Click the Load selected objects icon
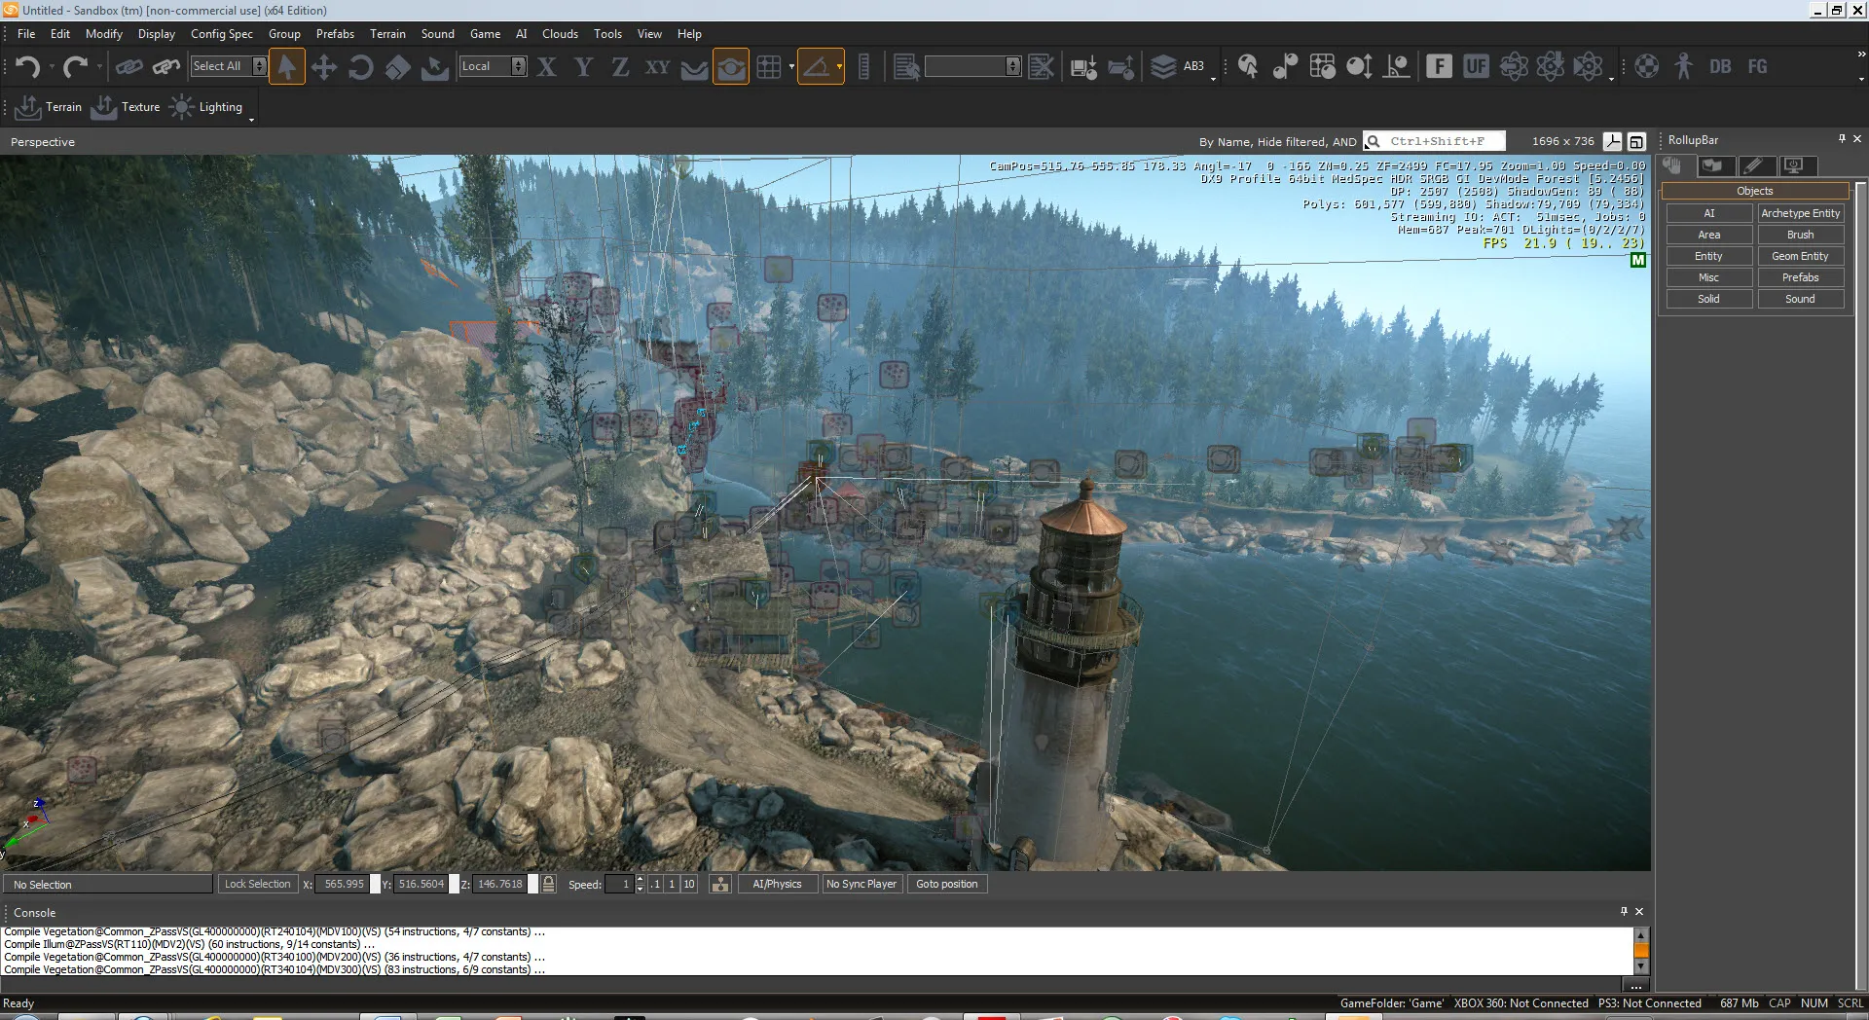 1120,67
